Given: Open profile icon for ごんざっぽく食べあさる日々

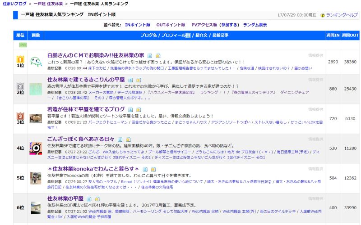Looking at the screenshot, I should point(120,139).
